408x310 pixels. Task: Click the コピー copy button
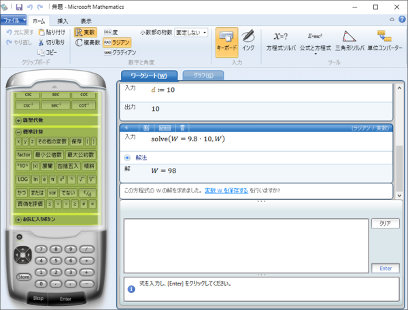point(47,52)
